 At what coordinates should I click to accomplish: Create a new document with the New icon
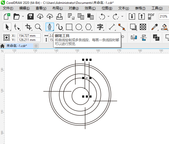coord(7,16)
